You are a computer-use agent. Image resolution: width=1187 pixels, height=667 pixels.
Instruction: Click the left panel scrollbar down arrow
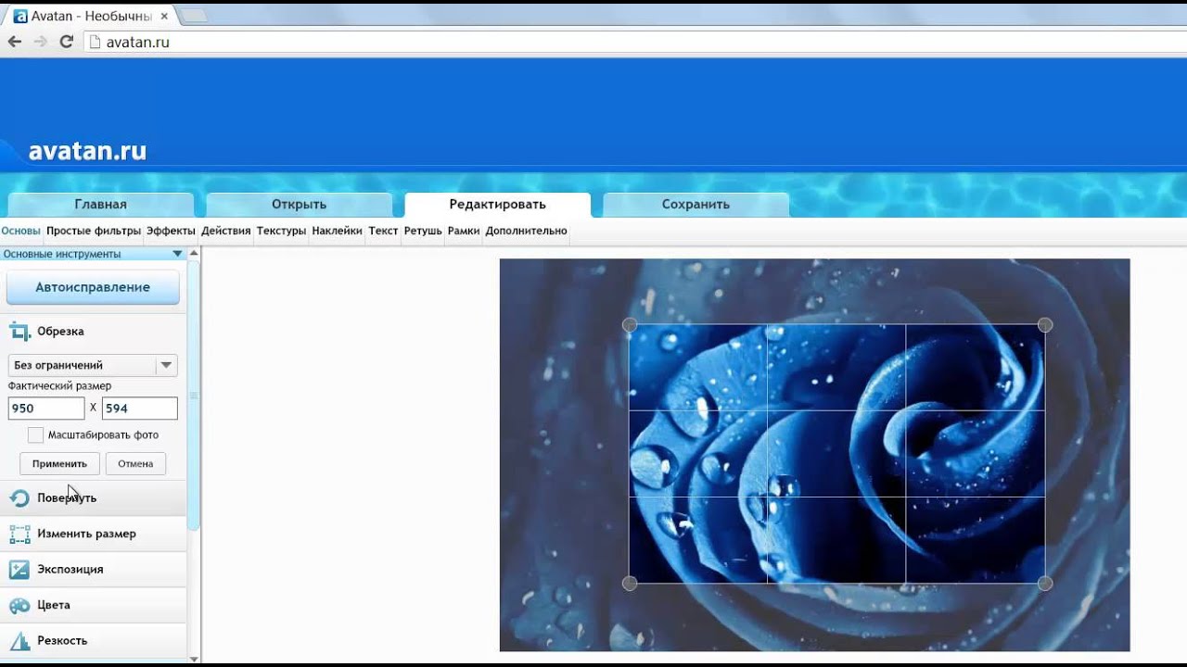[x=194, y=659]
